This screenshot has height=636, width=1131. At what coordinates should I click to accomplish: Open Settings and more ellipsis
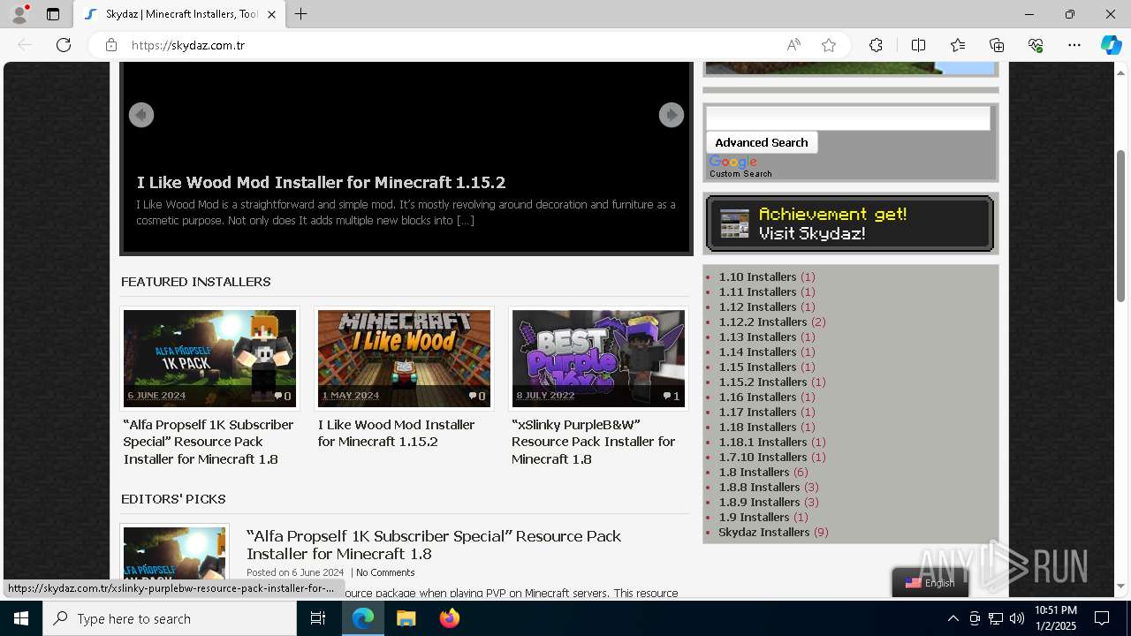click(x=1074, y=45)
